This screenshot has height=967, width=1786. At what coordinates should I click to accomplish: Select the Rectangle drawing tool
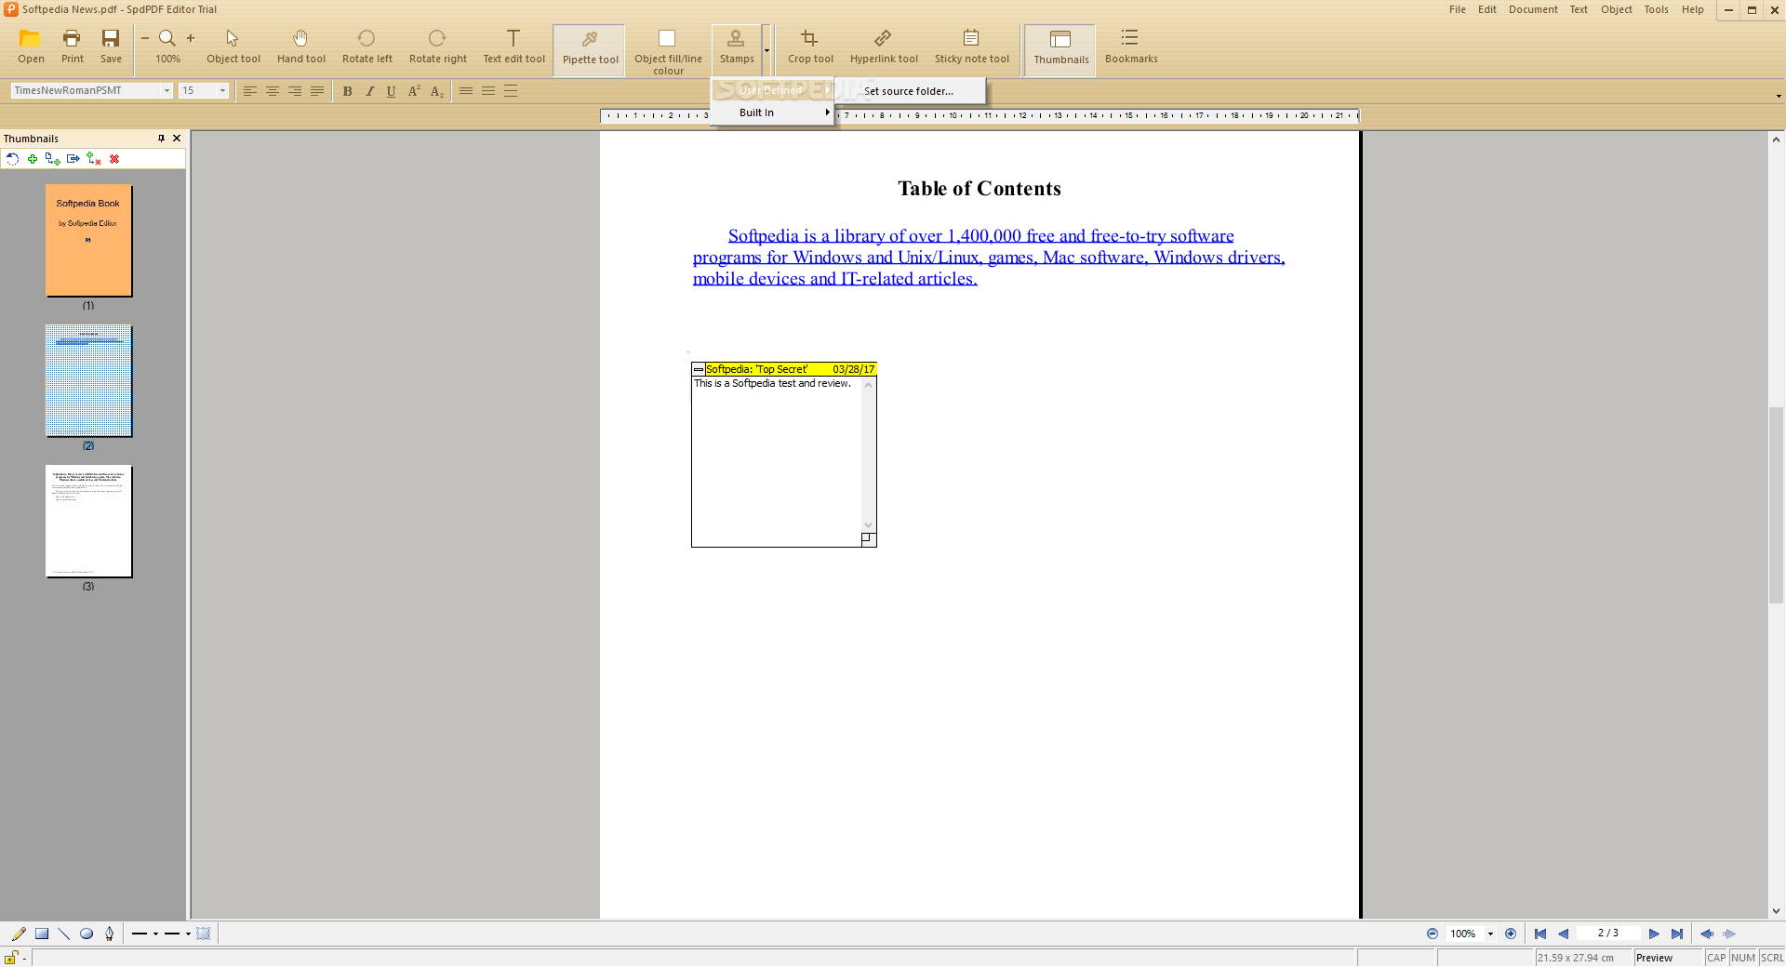[x=42, y=934]
